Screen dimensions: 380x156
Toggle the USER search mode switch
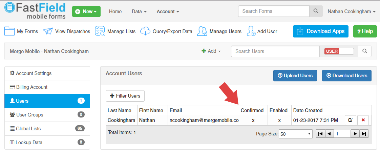pos(339,51)
